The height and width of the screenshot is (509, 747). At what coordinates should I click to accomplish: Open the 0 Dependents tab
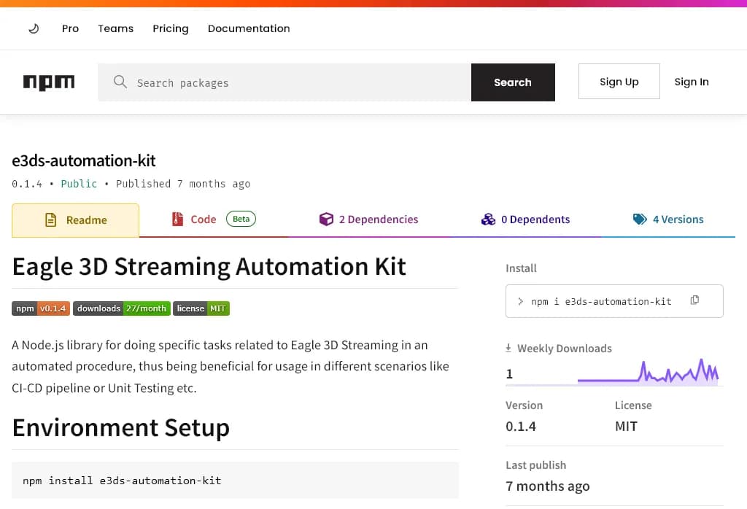coord(525,219)
